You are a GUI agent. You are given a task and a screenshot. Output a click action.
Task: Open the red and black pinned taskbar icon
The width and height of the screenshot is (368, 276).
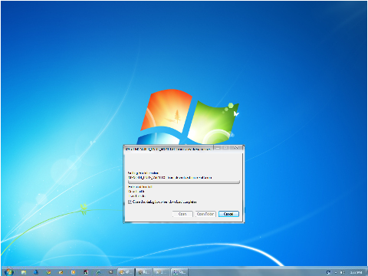[x=86, y=272]
